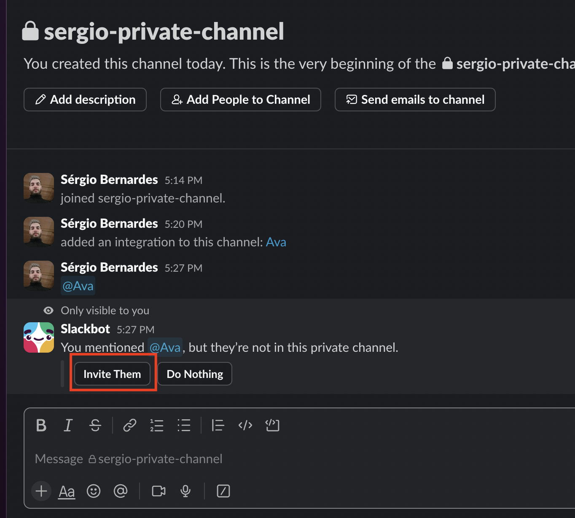The width and height of the screenshot is (575, 518).
Task: Click the @Ava mention in Slackbot message
Action: pos(165,347)
